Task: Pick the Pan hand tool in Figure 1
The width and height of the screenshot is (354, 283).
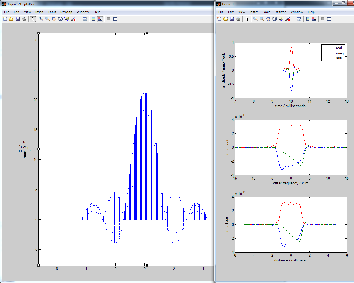Action: 268,19
